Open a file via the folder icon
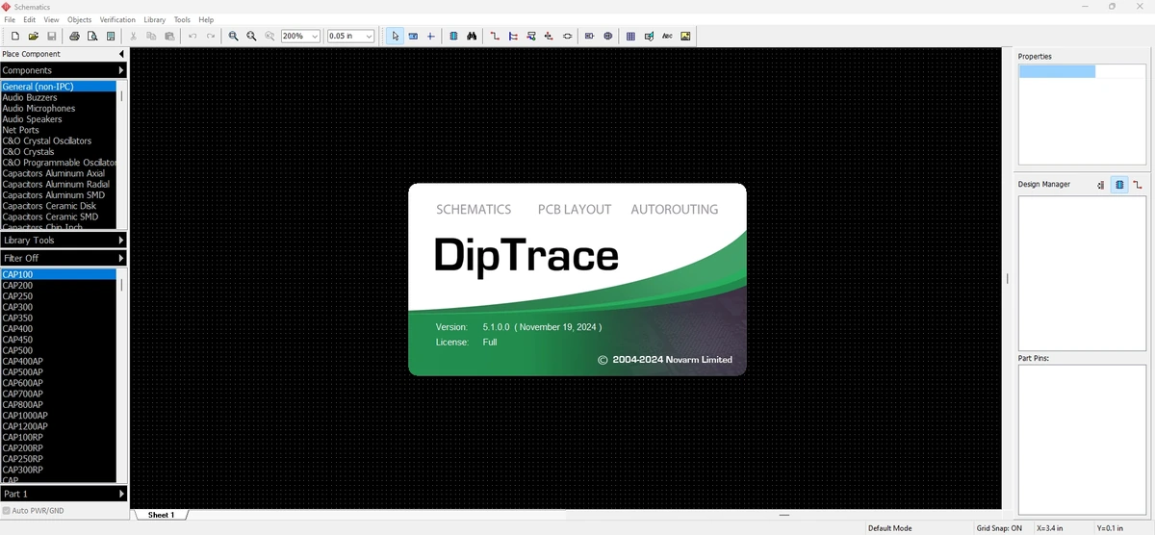The image size is (1155, 535). 34,37
